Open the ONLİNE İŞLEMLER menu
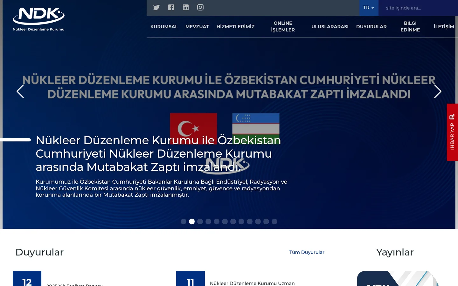The height and width of the screenshot is (286, 458). tap(283, 26)
